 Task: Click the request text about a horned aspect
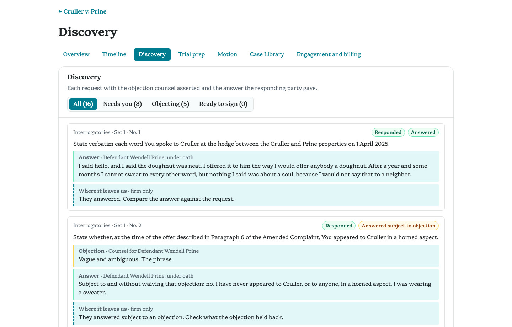point(256,237)
